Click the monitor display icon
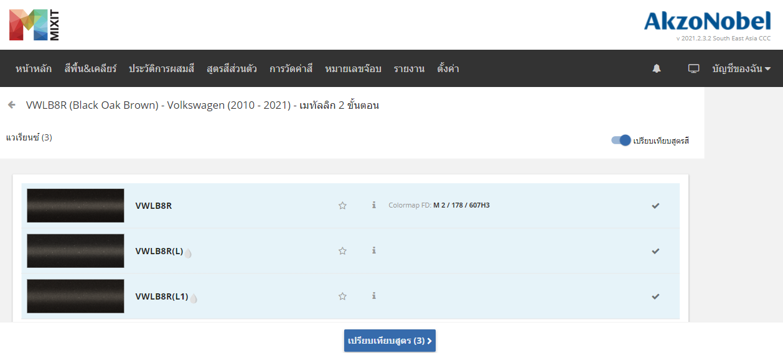Screen dimensions: 783x353 coord(694,68)
